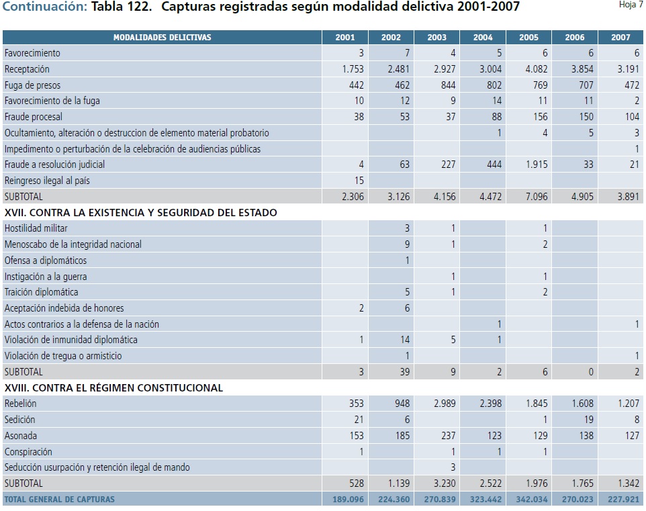Click the MODALIDADES DELICTIVAS column header
Image resolution: width=646 pixels, height=511 pixels.
pos(162,38)
